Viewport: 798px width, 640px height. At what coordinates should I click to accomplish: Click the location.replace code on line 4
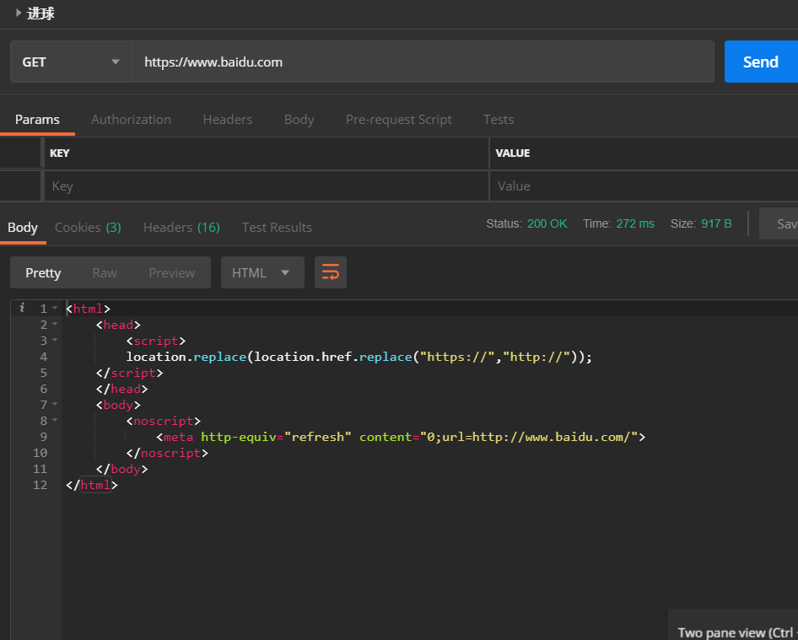359,357
